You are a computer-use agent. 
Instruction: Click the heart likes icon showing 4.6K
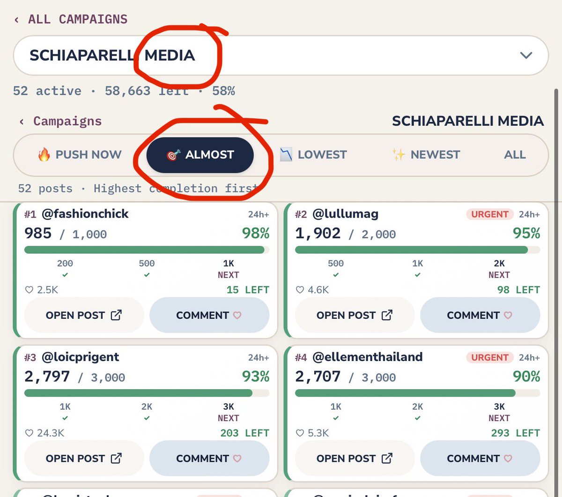pos(300,290)
